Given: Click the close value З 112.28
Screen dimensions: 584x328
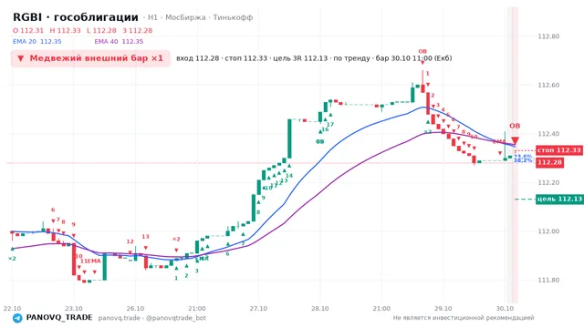Looking at the screenshot, I should (x=138, y=30).
